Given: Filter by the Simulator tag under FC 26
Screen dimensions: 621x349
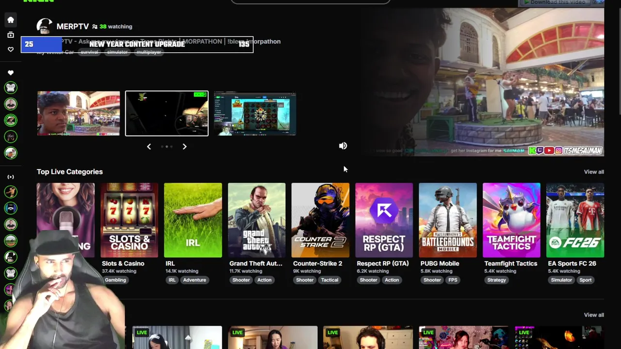Looking at the screenshot, I should (x=561, y=280).
